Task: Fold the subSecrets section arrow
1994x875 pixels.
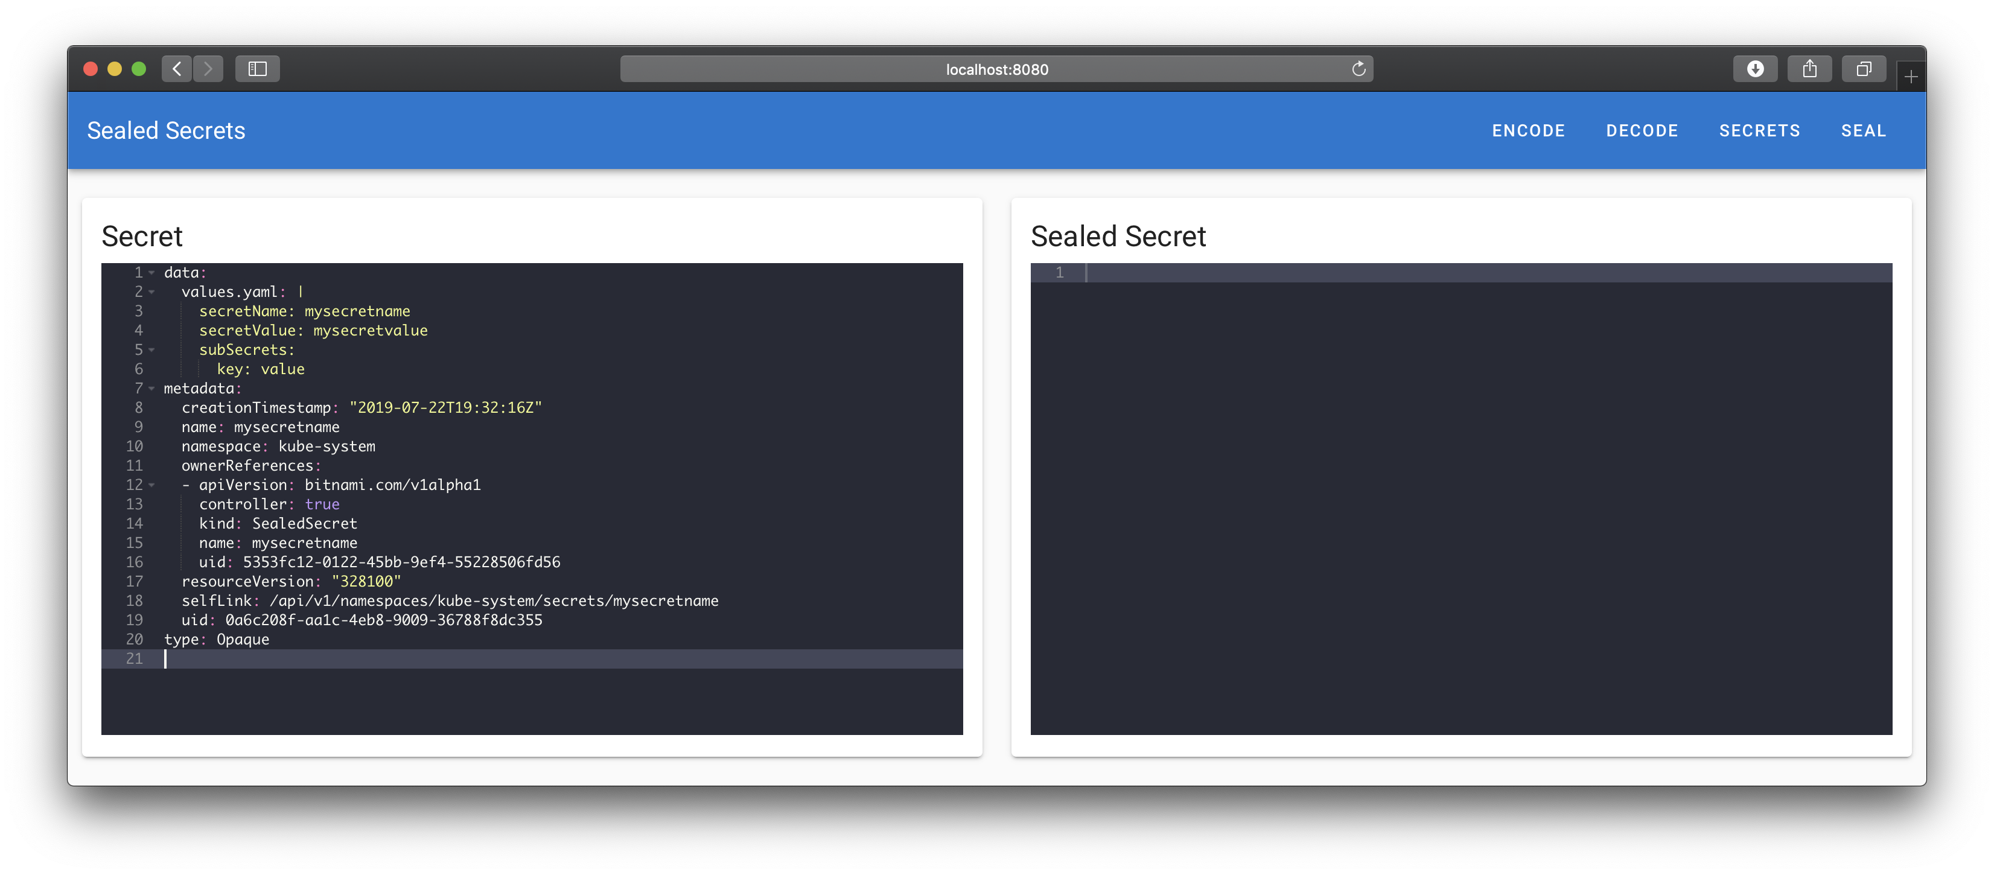Action: (151, 351)
